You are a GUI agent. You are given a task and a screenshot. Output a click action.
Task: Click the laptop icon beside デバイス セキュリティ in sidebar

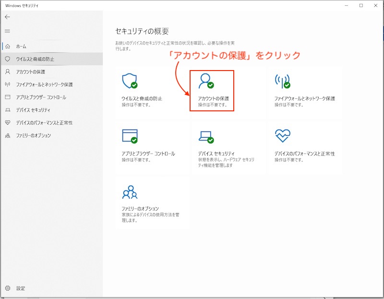coord(8,110)
